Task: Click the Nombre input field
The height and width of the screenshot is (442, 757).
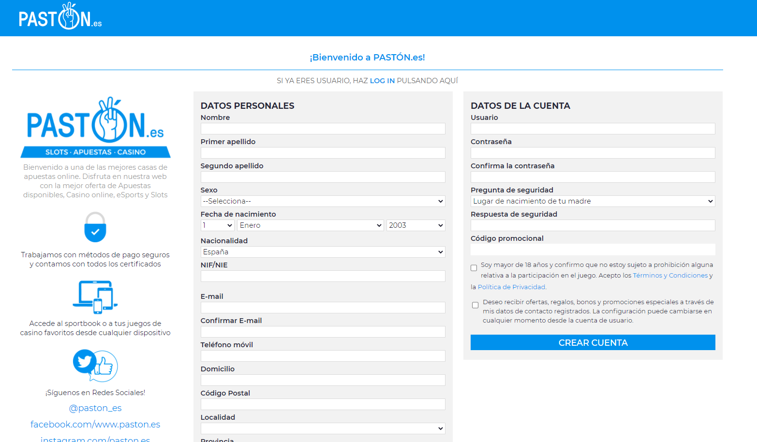Action: (323, 129)
